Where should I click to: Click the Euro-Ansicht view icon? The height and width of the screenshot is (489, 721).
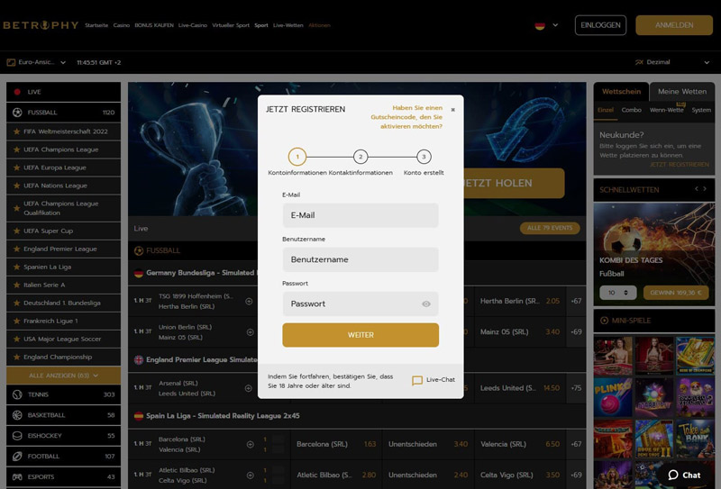(11, 62)
